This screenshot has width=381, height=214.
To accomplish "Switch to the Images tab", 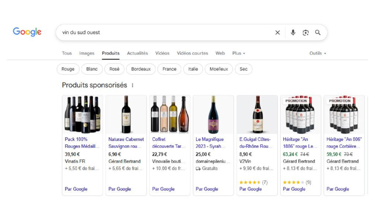I will tap(87, 53).
